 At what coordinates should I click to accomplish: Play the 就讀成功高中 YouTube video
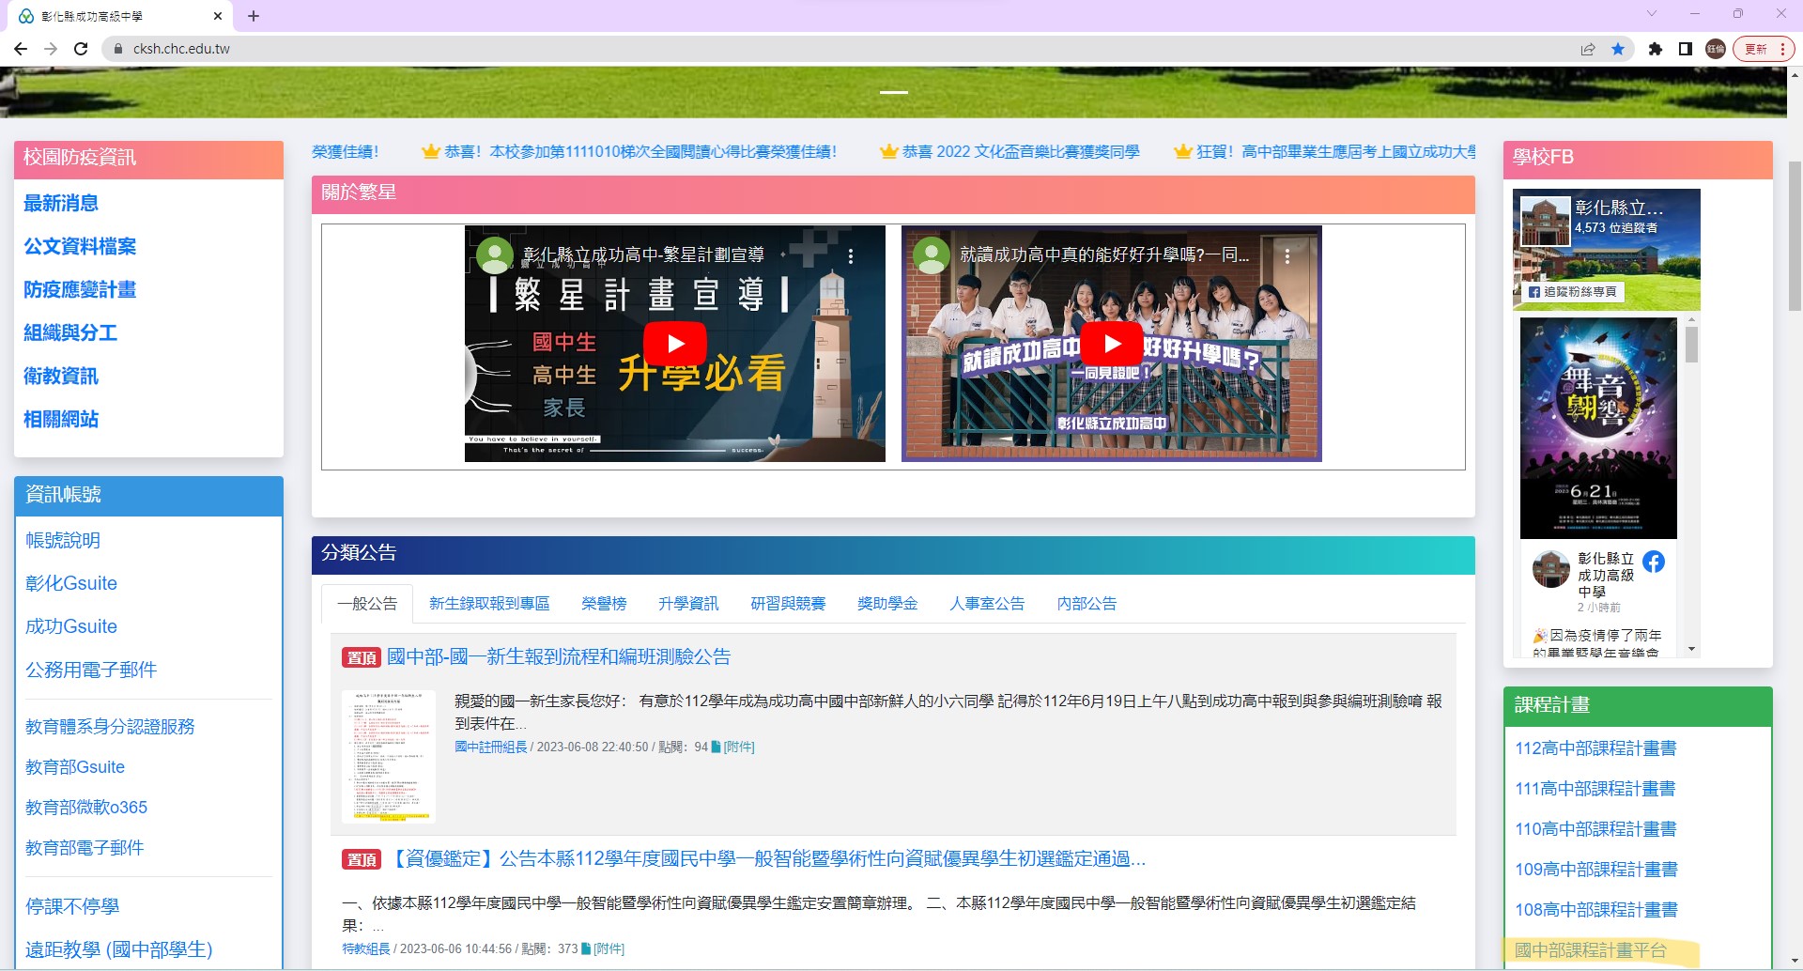tap(1112, 344)
